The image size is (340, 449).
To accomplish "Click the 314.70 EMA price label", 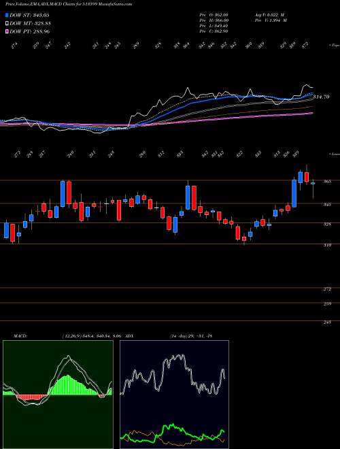I will tap(321, 97).
